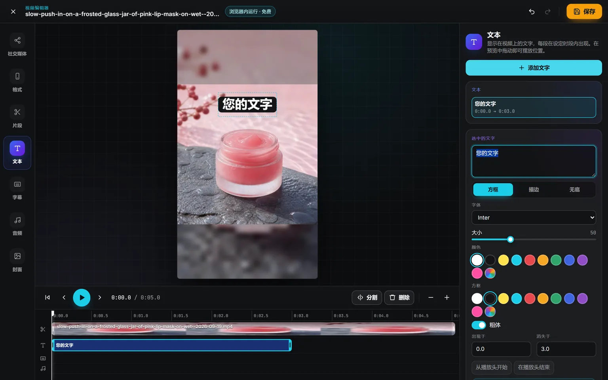Image resolution: width=608 pixels, height=380 pixels.
Task: Open the 社交媒体 share panel
Action: click(x=17, y=45)
